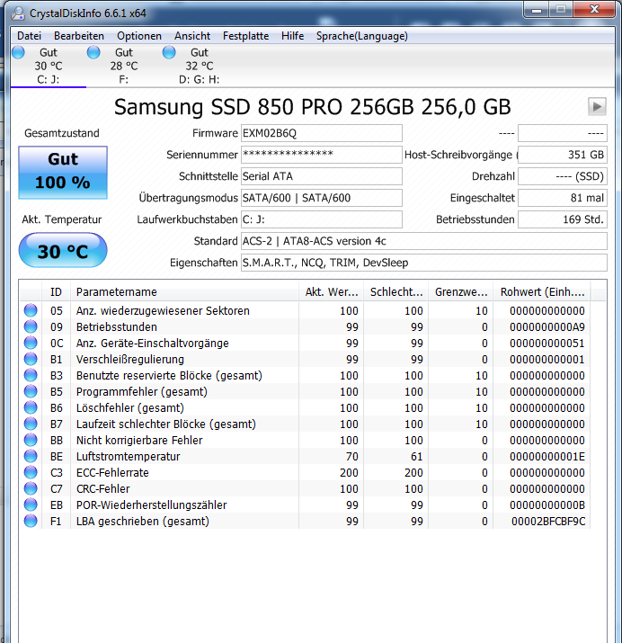Click raw value 0000000000A9

547,326
